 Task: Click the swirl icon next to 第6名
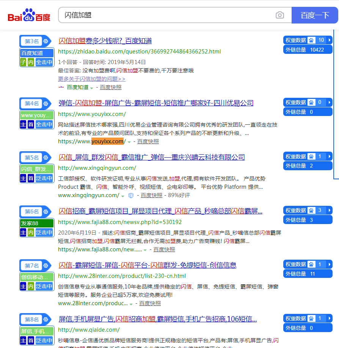46,212
